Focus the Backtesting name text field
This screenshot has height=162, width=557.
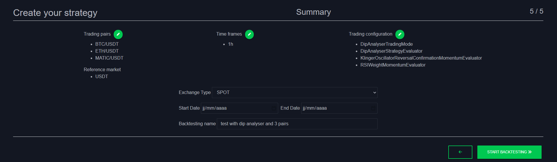point(297,124)
